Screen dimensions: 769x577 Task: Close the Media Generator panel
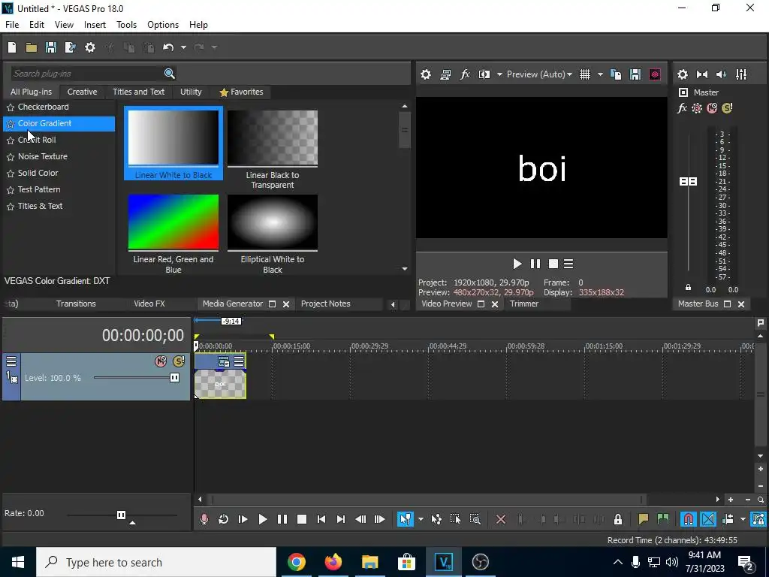286,304
